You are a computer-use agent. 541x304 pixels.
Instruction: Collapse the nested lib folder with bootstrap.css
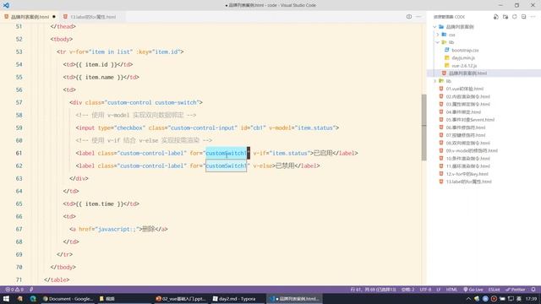438,42
